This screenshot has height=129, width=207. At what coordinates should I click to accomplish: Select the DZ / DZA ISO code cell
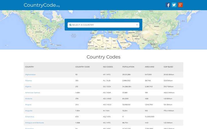pyautogui.click(x=107, y=87)
